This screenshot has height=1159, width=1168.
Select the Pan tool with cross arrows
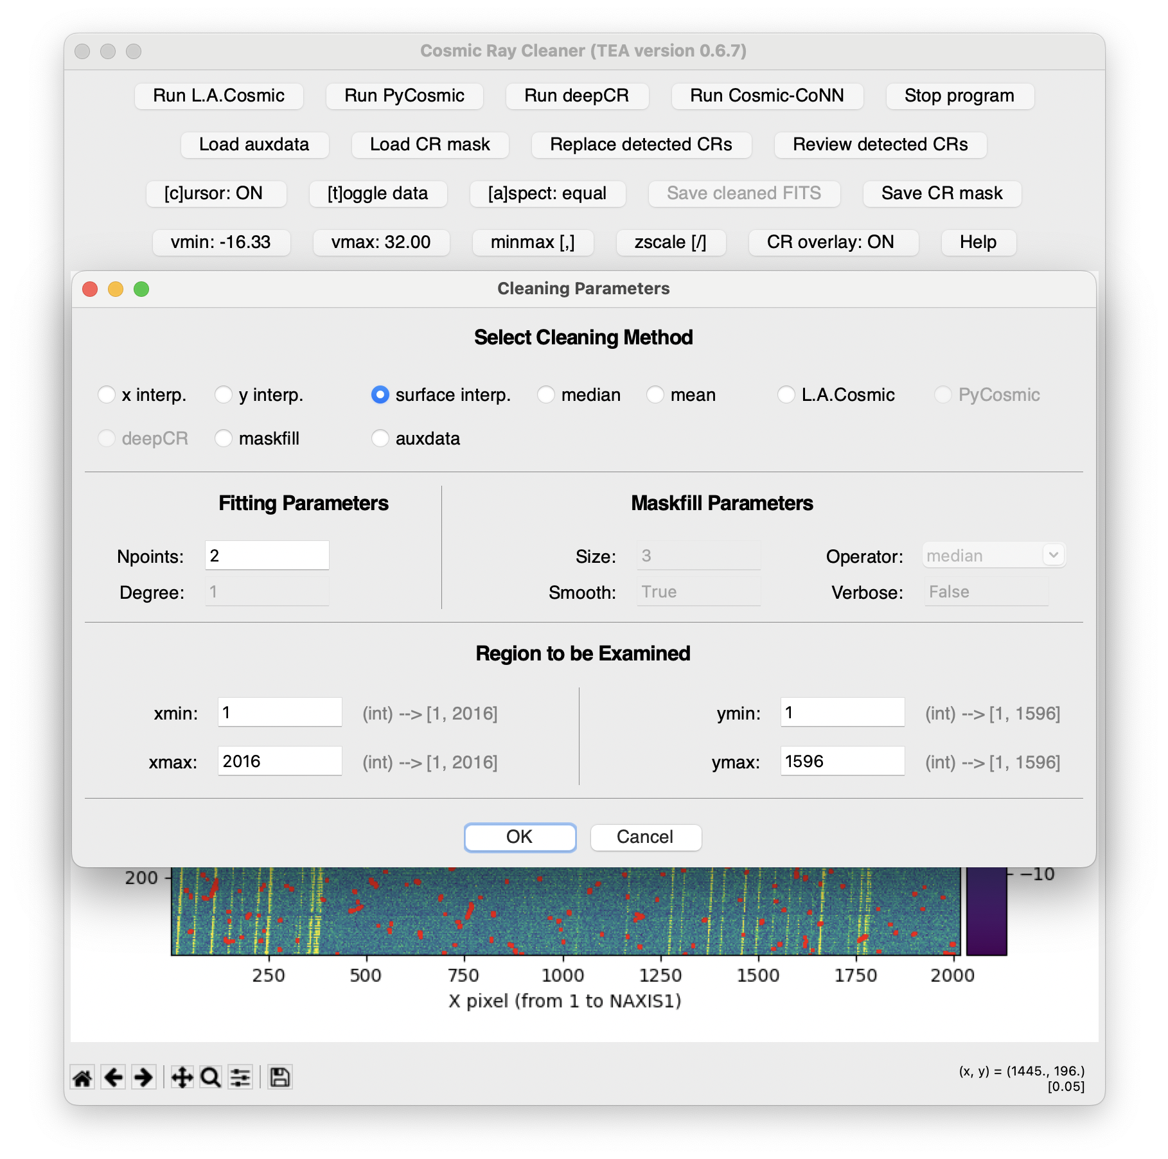click(x=182, y=1077)
